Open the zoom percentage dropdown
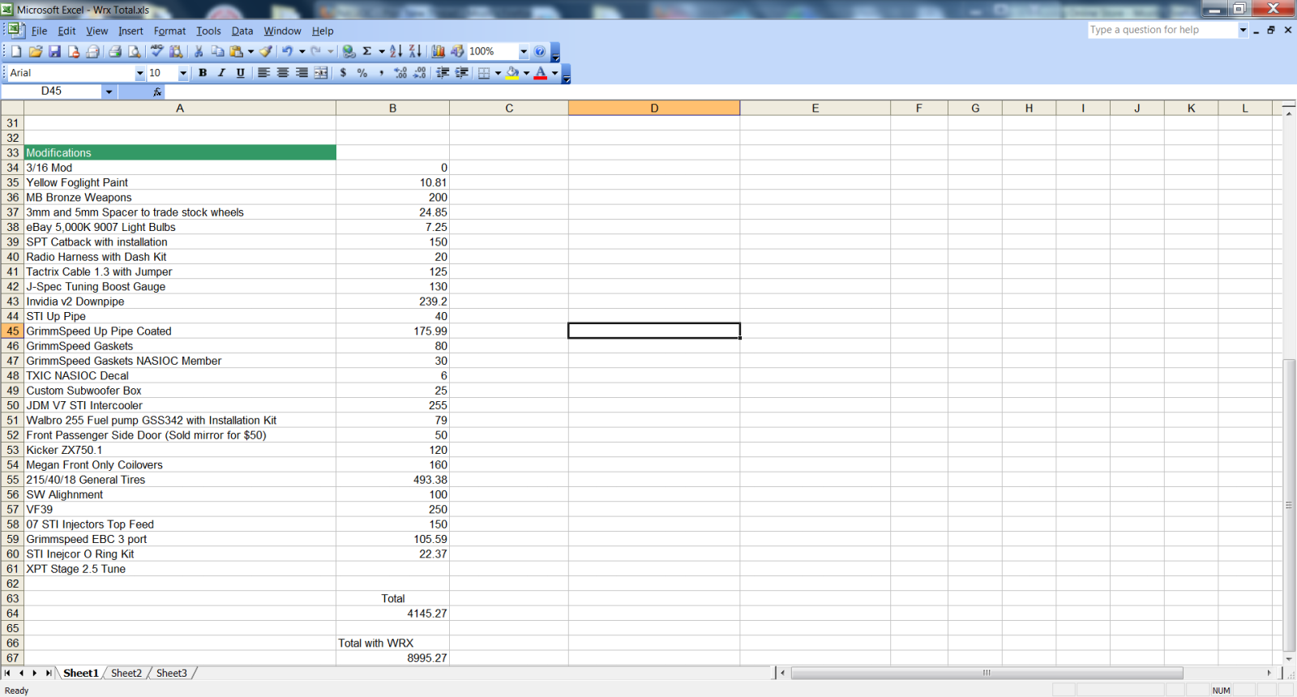The width and height of the screenshot is (1297, 697). pyautogui.click(x=524, y=51)
